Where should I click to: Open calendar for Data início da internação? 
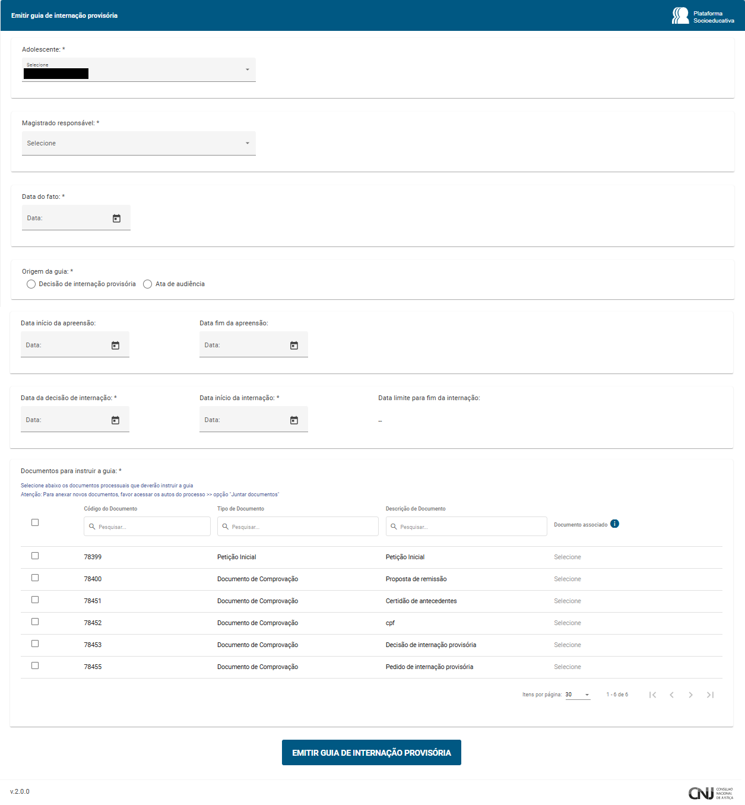click(x=294, y=420)
